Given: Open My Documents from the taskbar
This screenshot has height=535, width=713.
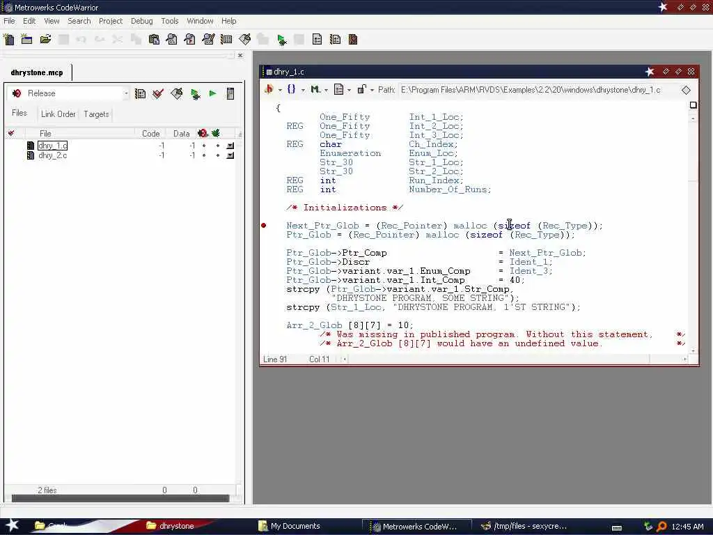Looking at the screenshot, I should [289, 526].
